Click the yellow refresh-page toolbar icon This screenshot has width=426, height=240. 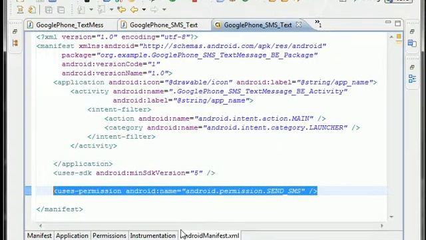click(32, 10)
